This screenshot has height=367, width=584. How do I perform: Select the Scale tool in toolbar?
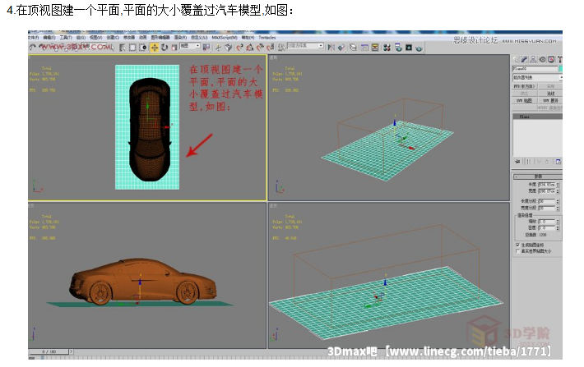(x=174, y=48)
